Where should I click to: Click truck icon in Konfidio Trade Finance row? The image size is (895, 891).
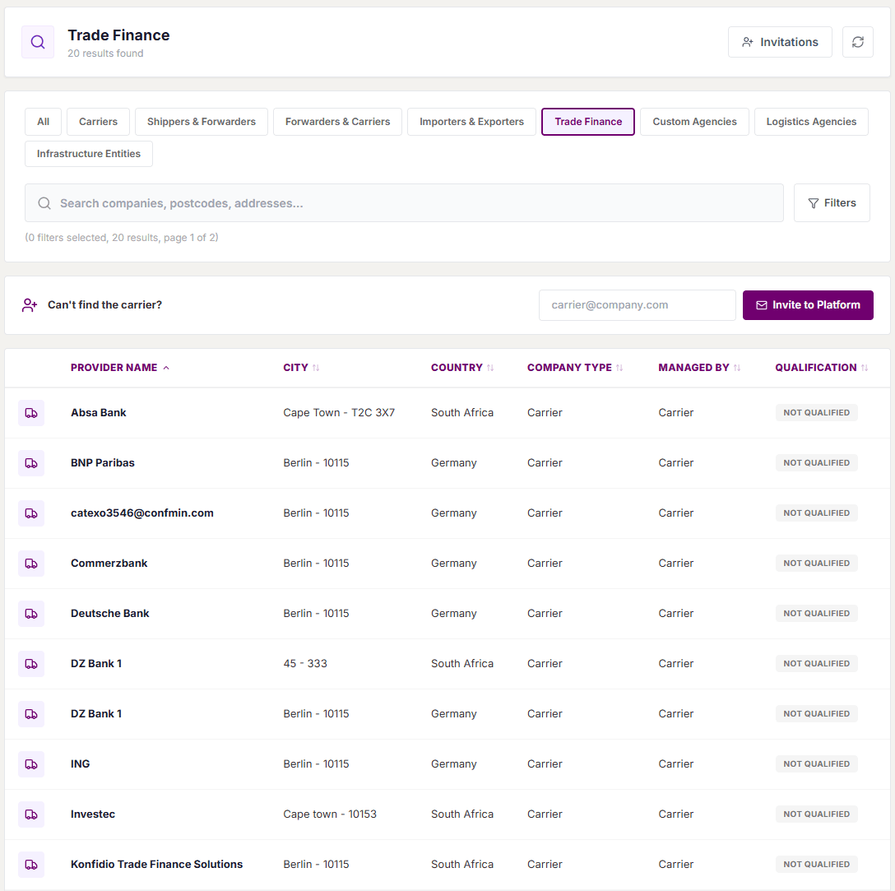pyautogui.click(x=31, y=865)
